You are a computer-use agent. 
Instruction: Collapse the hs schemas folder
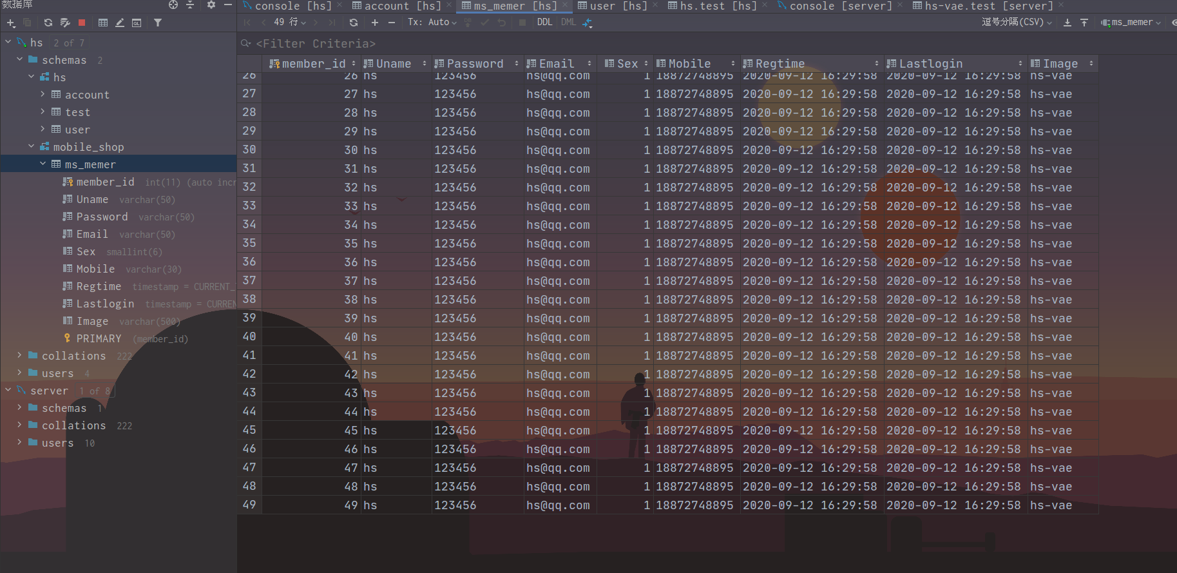pos(19,59)
